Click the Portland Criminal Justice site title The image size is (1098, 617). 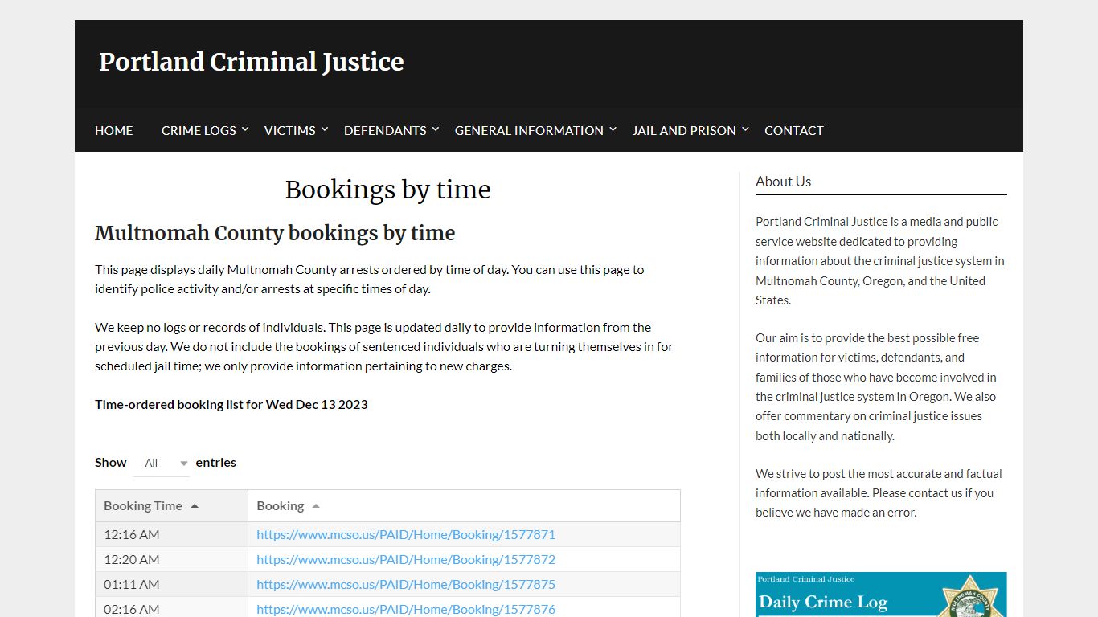click(251, 62)
